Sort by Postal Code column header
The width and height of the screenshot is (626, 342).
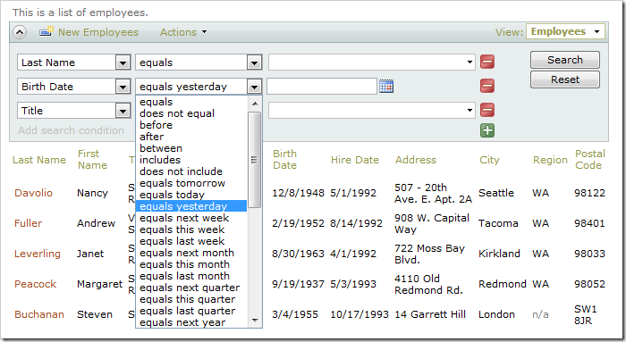point(590,160)
